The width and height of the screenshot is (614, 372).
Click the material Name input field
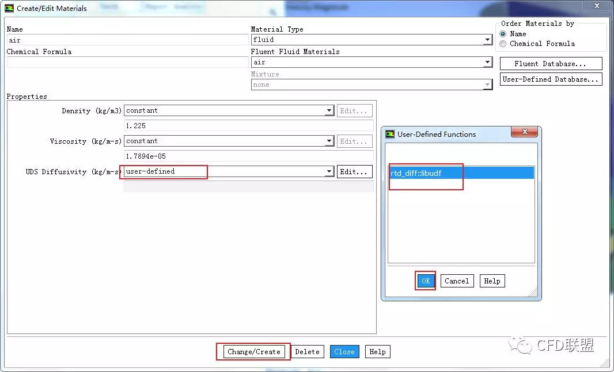coord(127,40)
